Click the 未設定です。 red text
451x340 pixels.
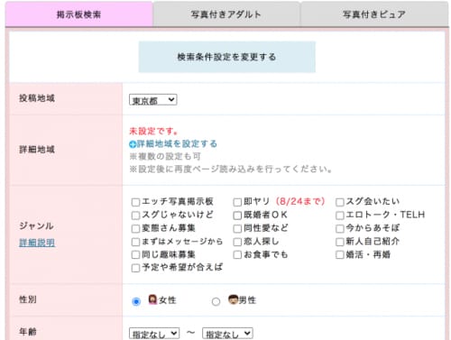153,131
